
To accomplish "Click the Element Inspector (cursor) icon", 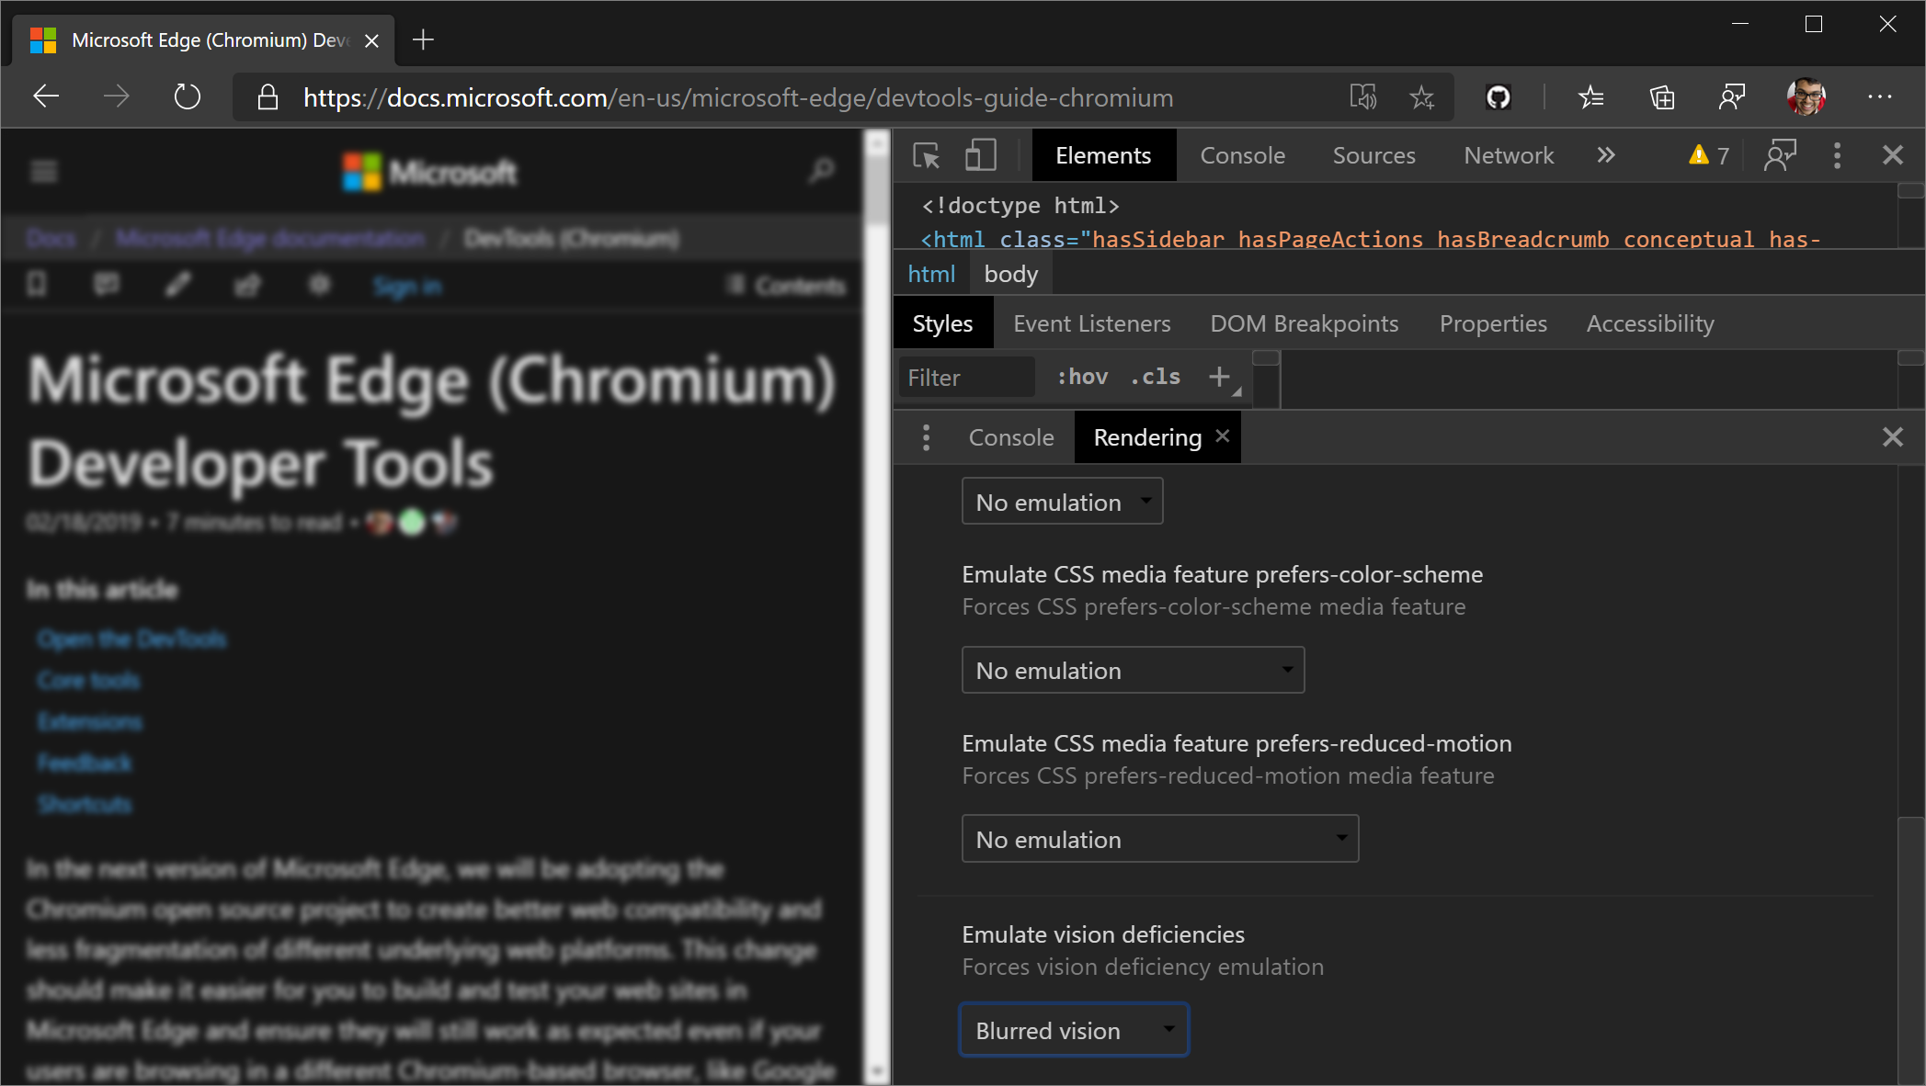I will click(928, 156).
